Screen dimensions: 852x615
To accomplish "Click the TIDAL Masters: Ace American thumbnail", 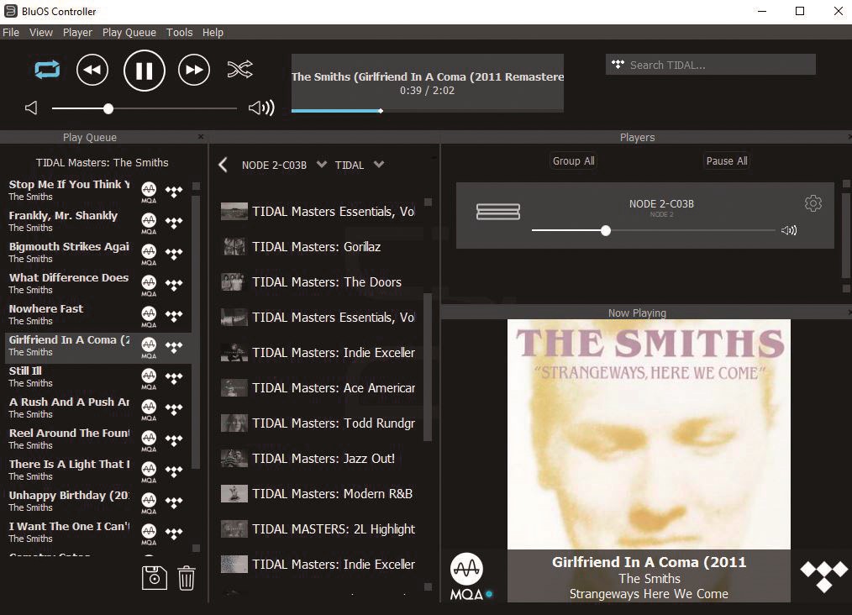I will pyautogui.click(x=234, y=388).
